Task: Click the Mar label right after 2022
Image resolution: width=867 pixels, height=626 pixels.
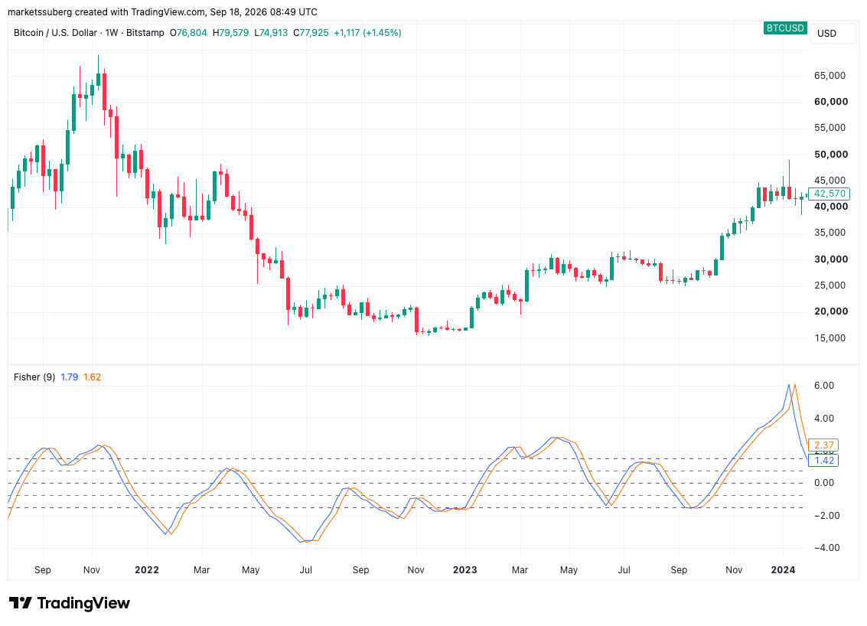Action: click(x=202, y=569)
